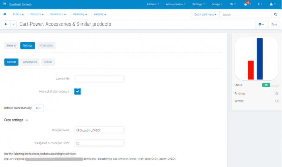Image resolution: width=282 pixels, height=167 pixels.
Task: Open the Administration dropdown menu
Action: [x=176, y=4]
